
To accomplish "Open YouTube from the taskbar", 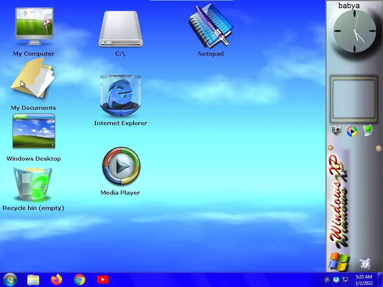I will point(103,280).
